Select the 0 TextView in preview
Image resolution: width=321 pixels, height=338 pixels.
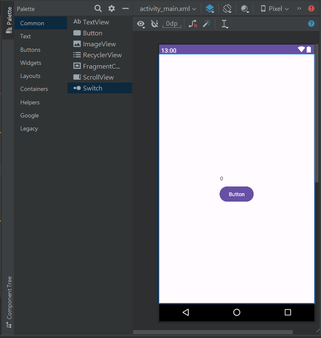[222, 178]
